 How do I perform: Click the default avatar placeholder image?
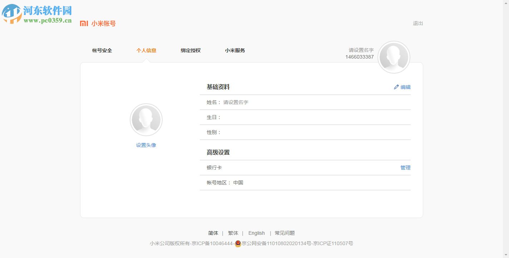[x=146, y=119]
